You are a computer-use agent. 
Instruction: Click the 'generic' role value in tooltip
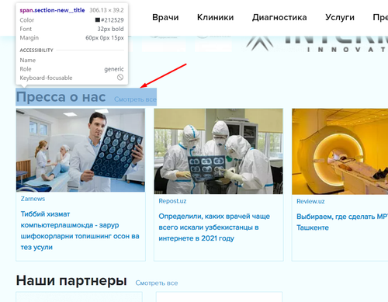pyautogui.click(x=114, y=69)
